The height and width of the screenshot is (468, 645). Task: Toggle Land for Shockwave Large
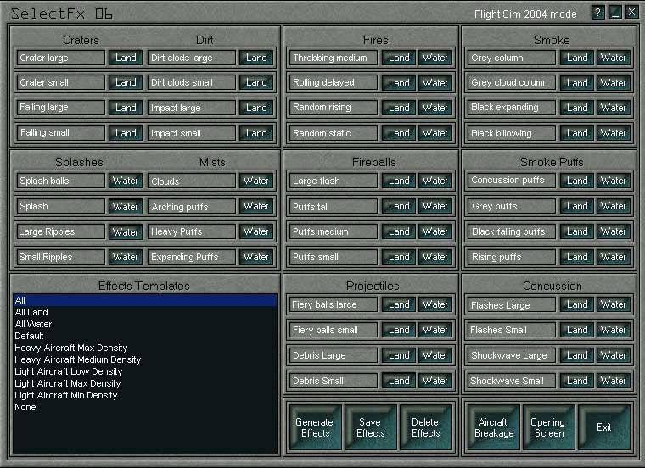pos(577,355)
